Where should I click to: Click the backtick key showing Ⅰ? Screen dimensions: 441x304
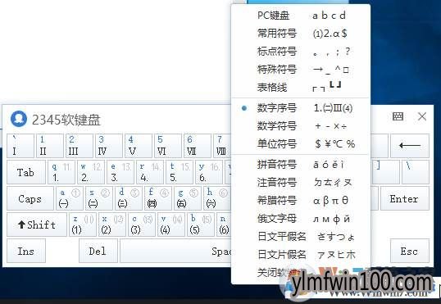(20, 146)
